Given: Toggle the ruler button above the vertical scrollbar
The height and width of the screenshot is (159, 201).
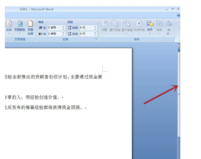Looking at the screenshot, I should pyautogui.click(x=179, y=46).
